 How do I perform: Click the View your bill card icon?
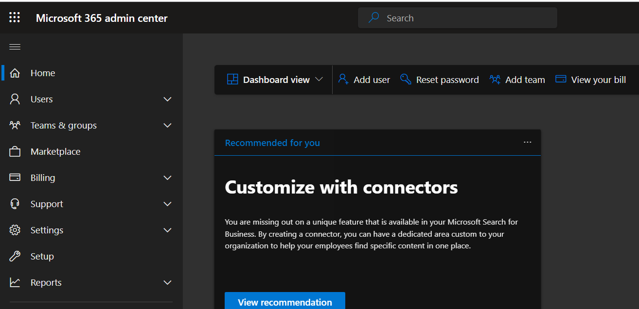561,79
